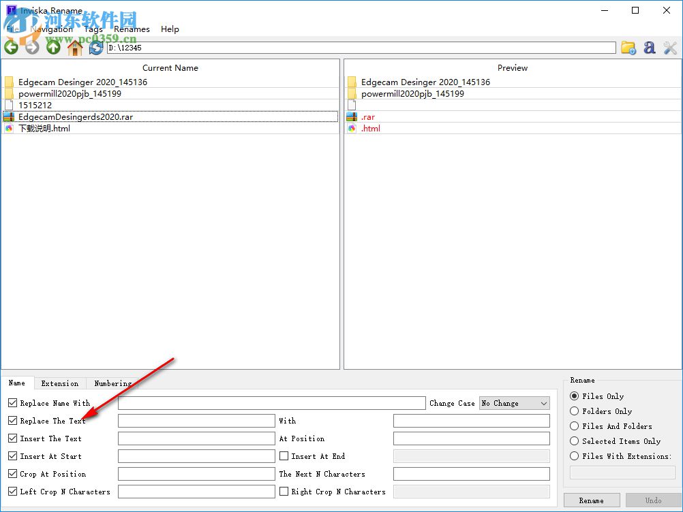Click the Undo button
The image size is (683, 512).
tap(654, 500)
